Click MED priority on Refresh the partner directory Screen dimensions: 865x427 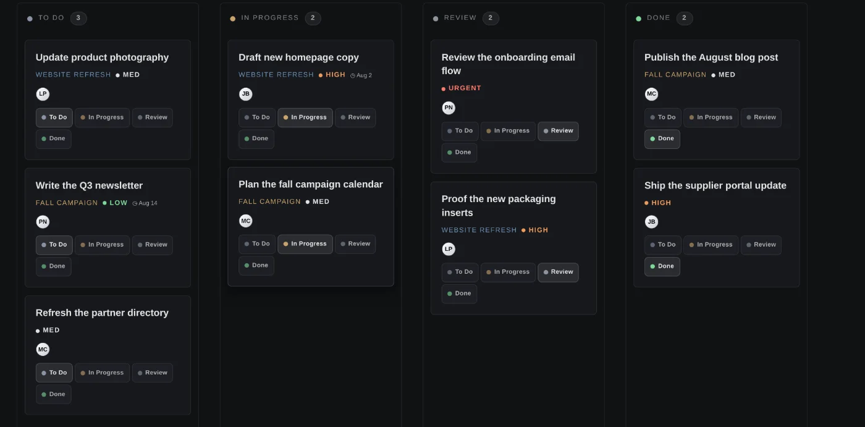(48, 330)
